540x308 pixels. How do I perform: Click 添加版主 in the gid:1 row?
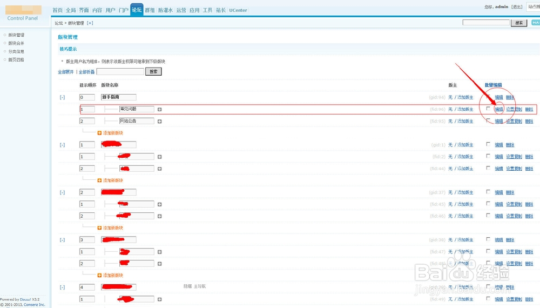point(465,145)
